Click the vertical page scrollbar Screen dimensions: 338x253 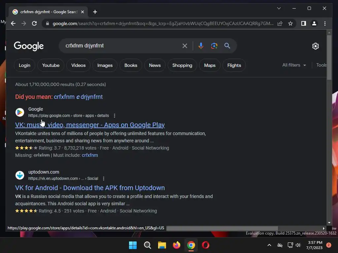point(329,57)
